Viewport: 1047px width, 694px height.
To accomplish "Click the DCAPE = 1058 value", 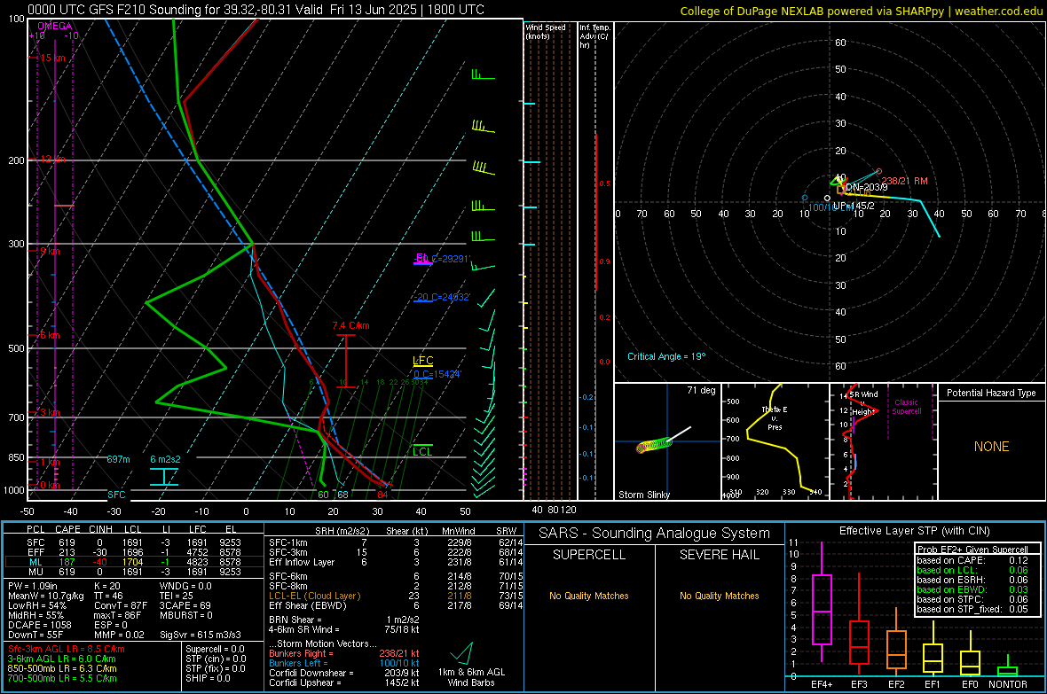I will click(x=40, y=625).
